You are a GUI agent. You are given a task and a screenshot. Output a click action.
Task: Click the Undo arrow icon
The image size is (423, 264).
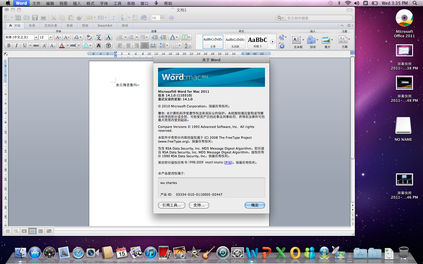click(x=89, y=18)
